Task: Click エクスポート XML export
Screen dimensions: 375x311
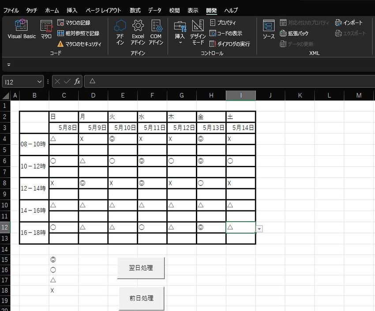Action: [x=351, y=33]
